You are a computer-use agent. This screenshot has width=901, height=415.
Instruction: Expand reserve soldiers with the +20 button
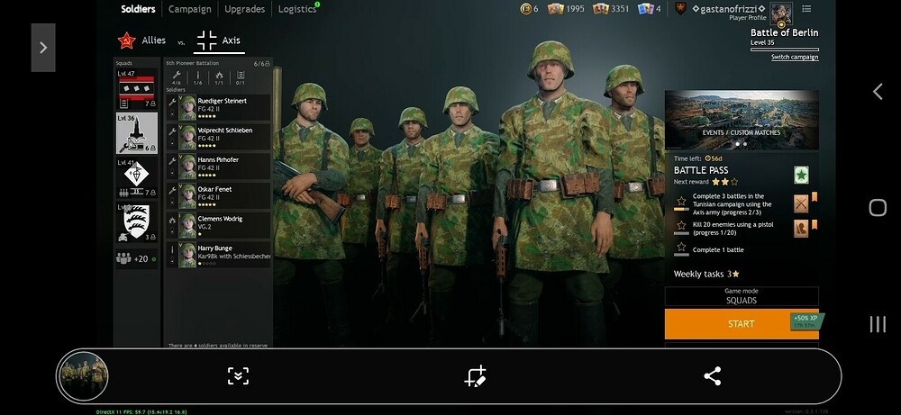136,258
